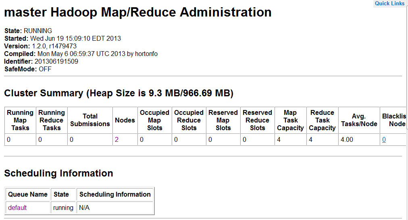This screenshot has height=220, width=408.
Task: Select the Nodes column header
Action: coord(125,120)
